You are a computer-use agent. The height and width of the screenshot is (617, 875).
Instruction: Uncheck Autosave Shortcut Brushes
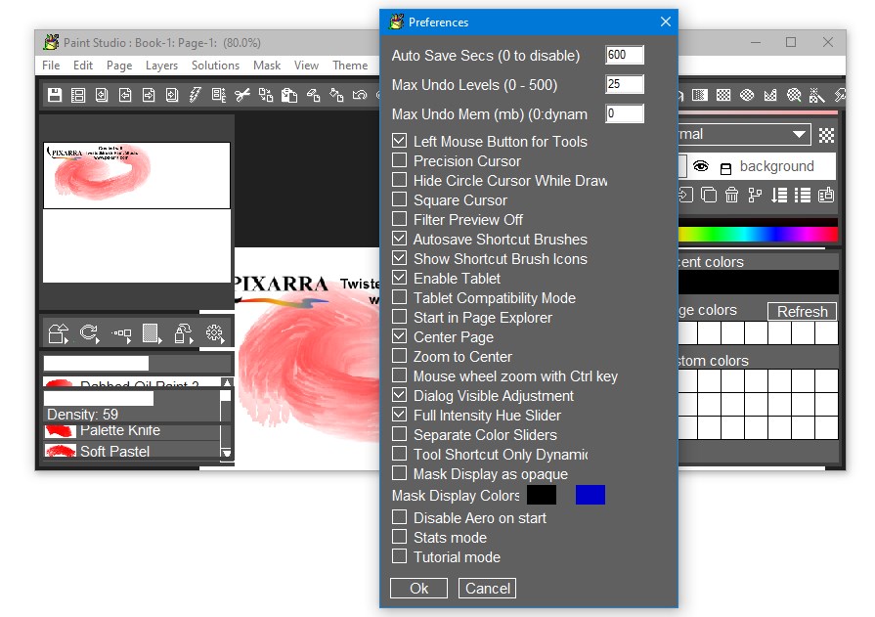(x=399, y=239)
